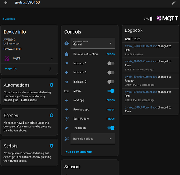Image resolution: width=180 pixels, height=175 pixels.
Task: Open the In Jaskinia area link
Action: (x=8, y=19)
